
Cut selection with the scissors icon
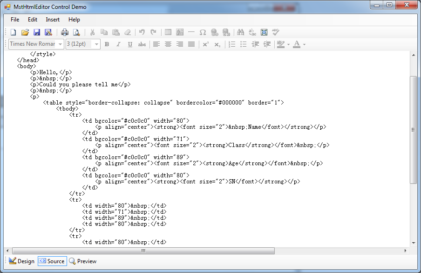(x=92, y=32)
